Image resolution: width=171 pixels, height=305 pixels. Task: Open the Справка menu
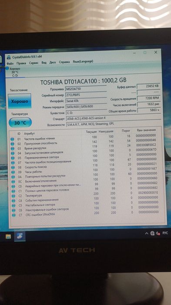(64, 62)
